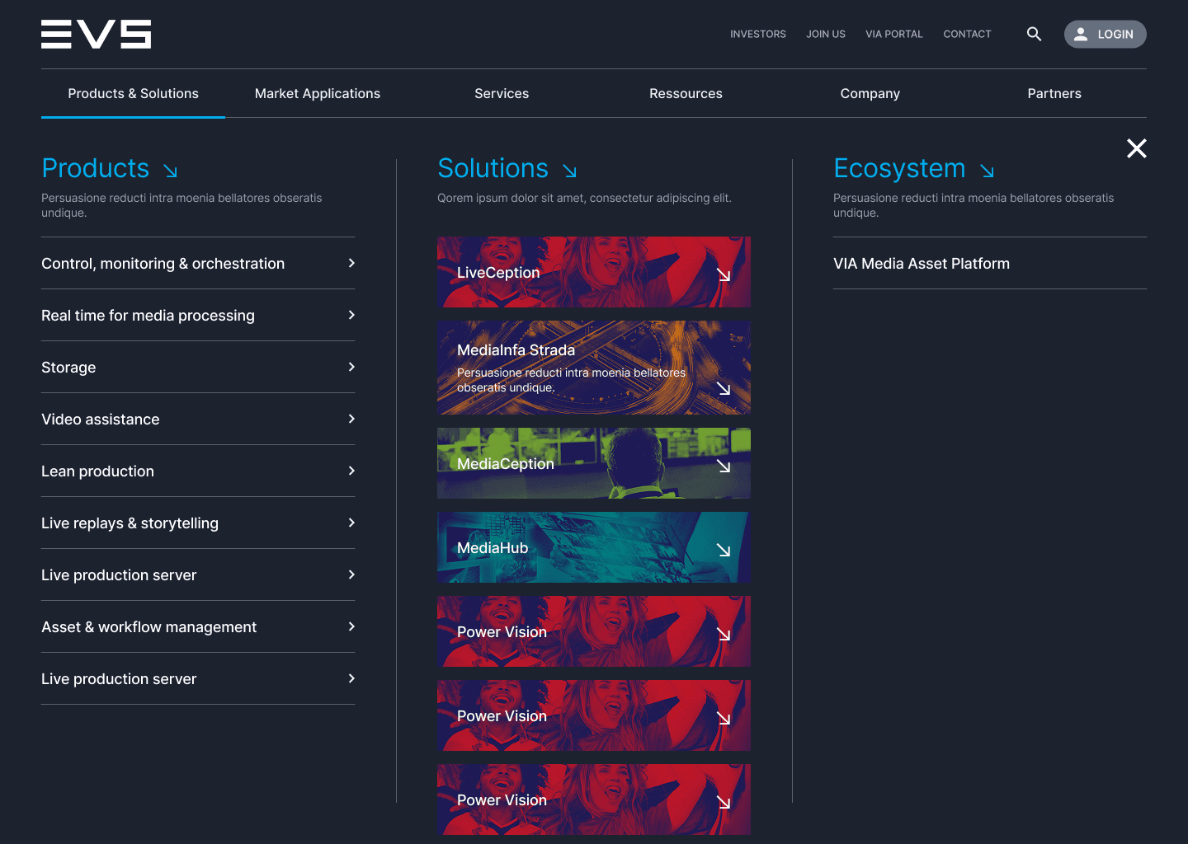Open VIA Media Asset Platform link
This screenshot has width=1188, height=844.
pos(922,263)
